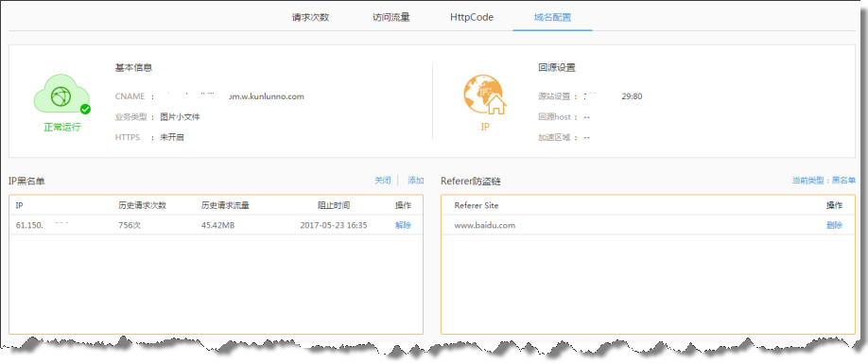
Task: Click the 历史请求次数 column header
Action: [142, 205]
